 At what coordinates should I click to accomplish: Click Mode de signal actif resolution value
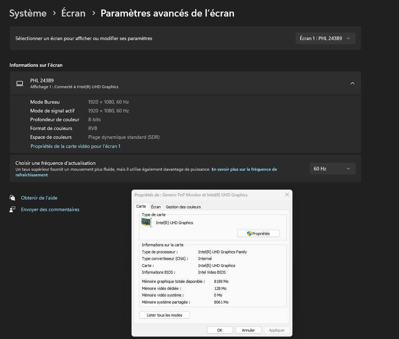pos(108,111)
